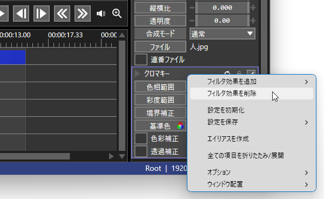Image resolution: width=324 pixels, height=199 pixels.
Task: Choose 全ての項目を折りたたみ/展開 menu entry
Action: [x=252, y=156]
